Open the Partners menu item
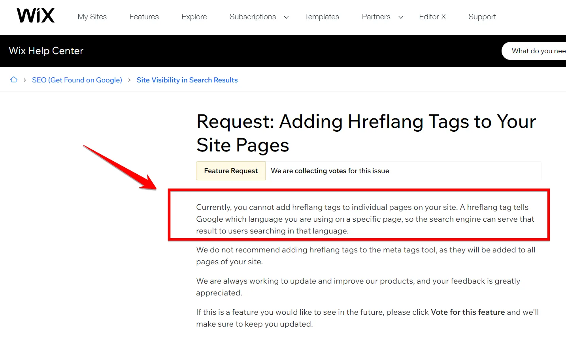The height and width of the screenshot is (340, 566). (x=376, y=17)
